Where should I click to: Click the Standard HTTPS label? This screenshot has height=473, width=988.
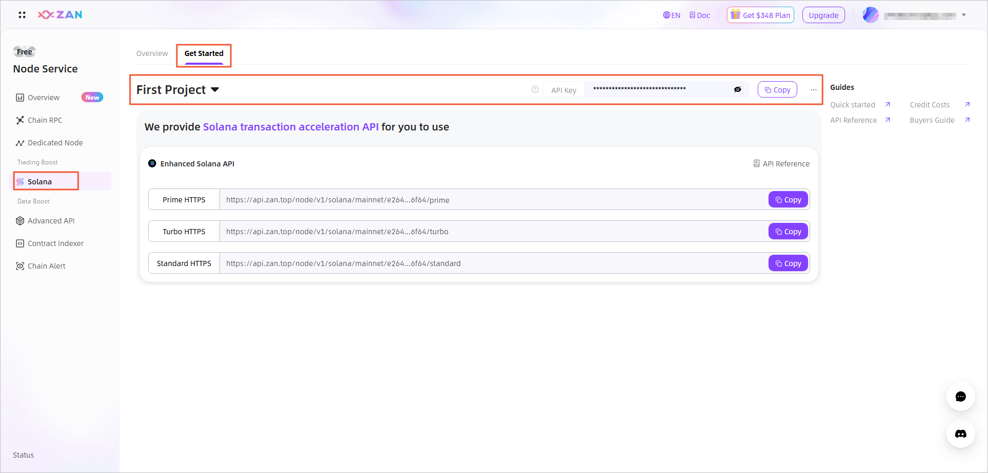coord(184,263)
